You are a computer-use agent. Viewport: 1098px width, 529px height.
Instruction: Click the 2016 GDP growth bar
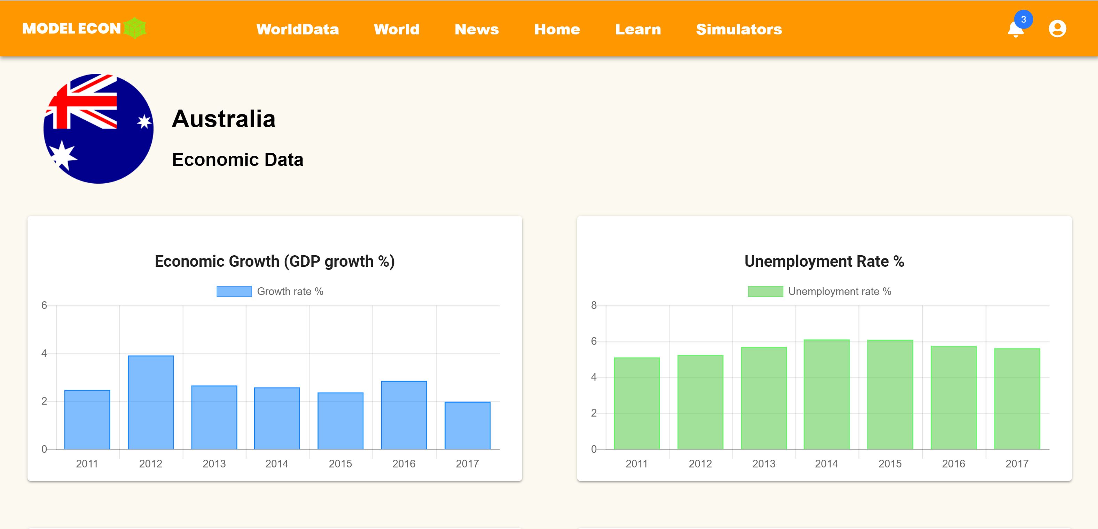[x=404, y=415]
